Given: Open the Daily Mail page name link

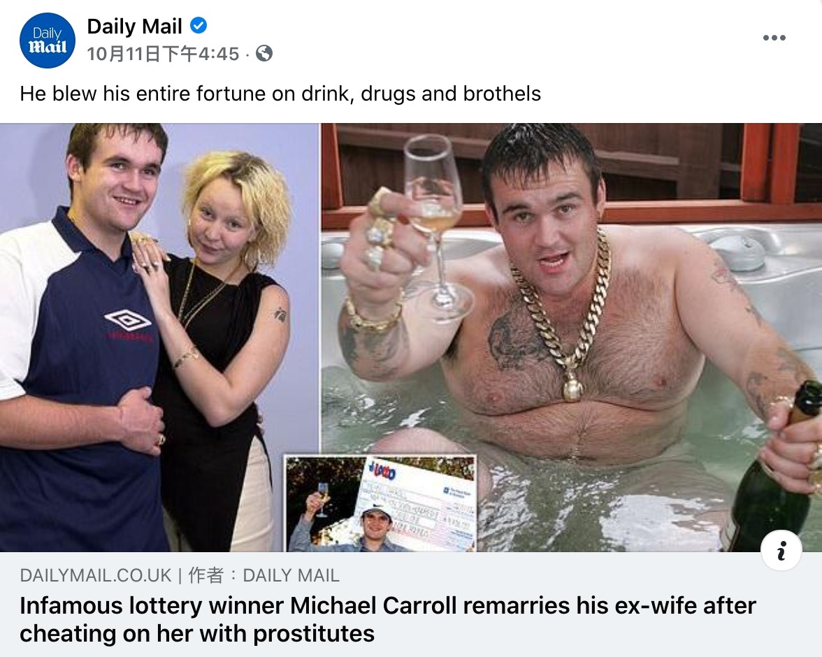Looking at the screenshot, I should (x=134, y=26).
